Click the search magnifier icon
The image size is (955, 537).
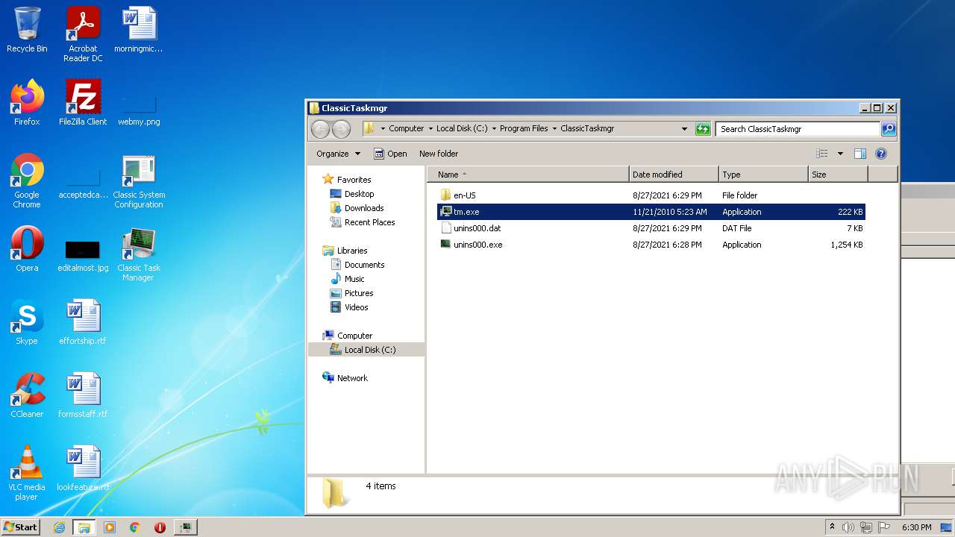(x=889, y=129)
